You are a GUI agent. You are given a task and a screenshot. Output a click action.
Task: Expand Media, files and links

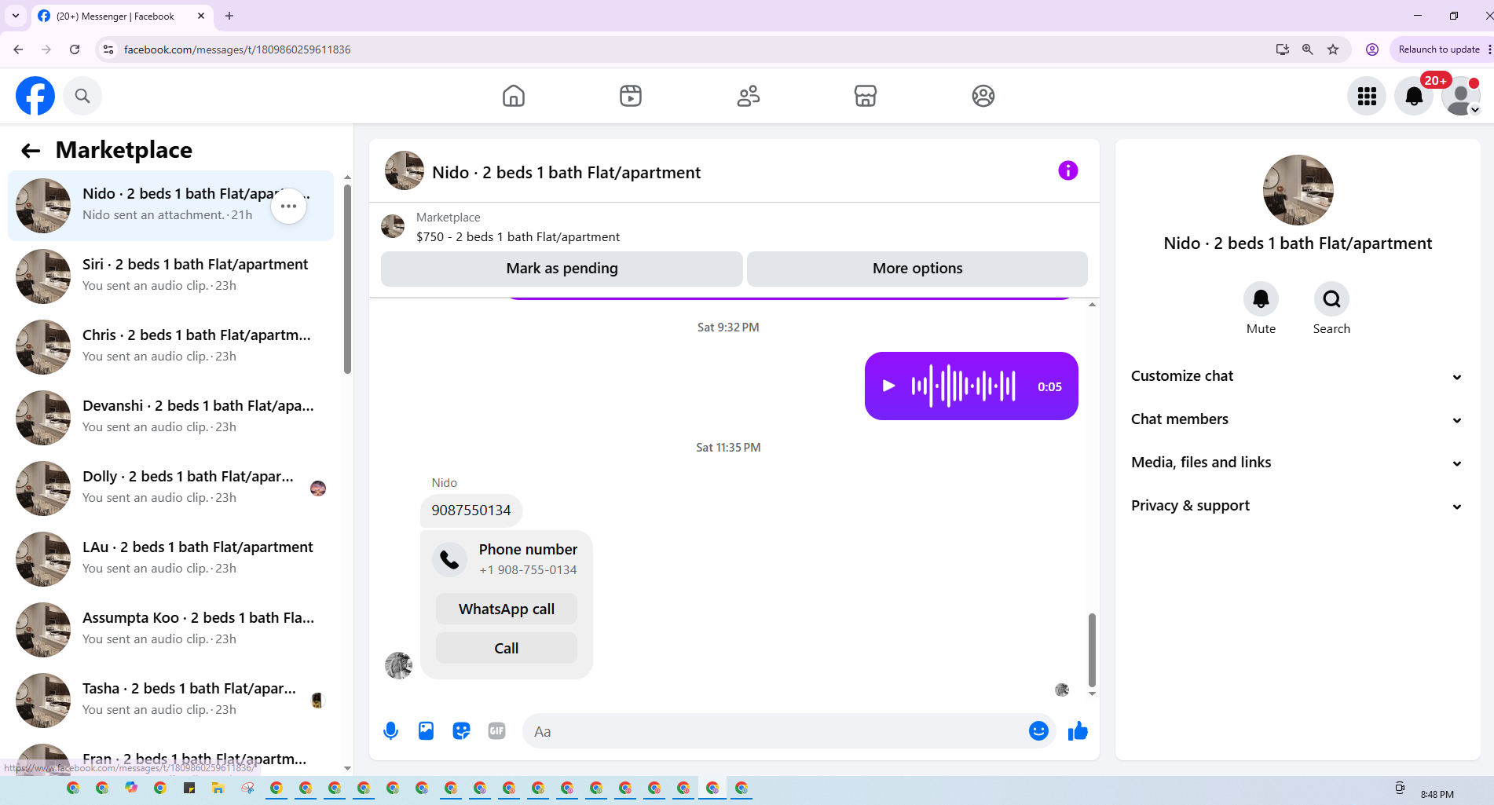tap(1298, 463)
